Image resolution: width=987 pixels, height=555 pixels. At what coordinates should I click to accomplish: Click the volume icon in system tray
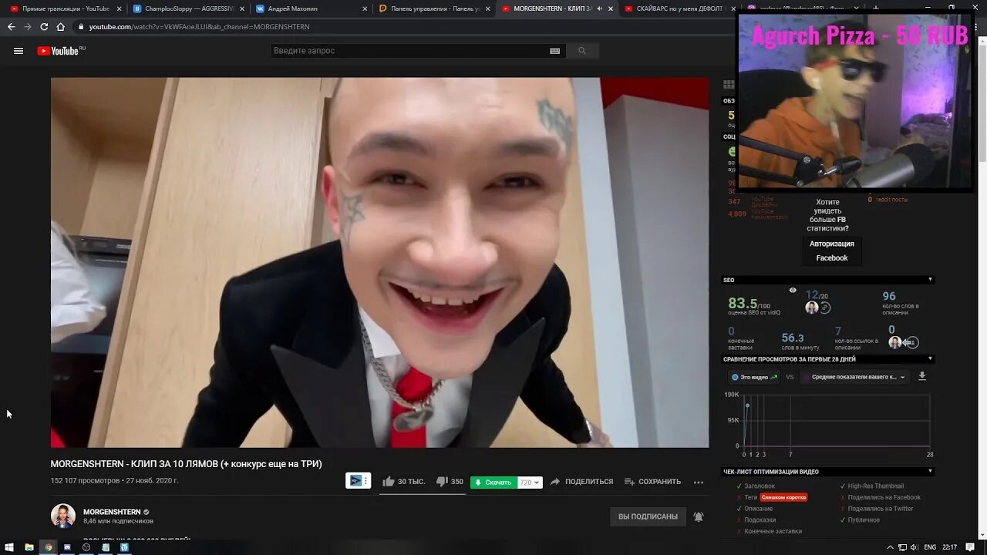913,547
